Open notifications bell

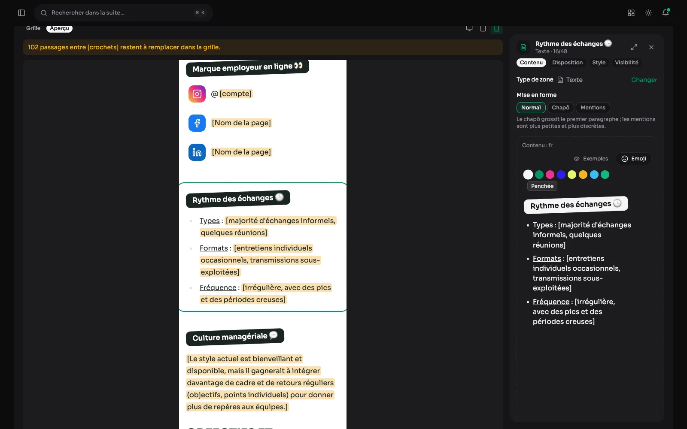pos(666,13)
